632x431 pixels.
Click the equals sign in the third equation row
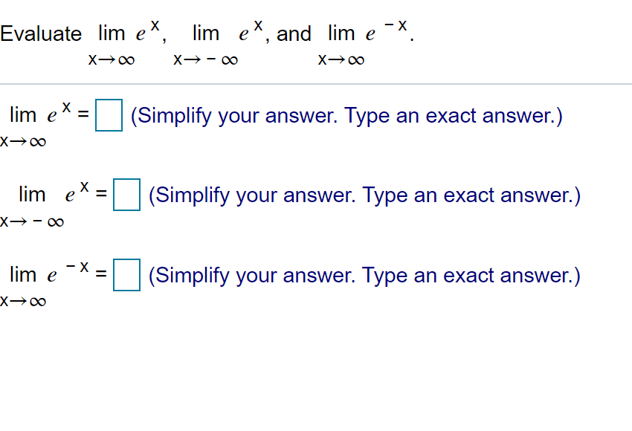tap(100, 275)
